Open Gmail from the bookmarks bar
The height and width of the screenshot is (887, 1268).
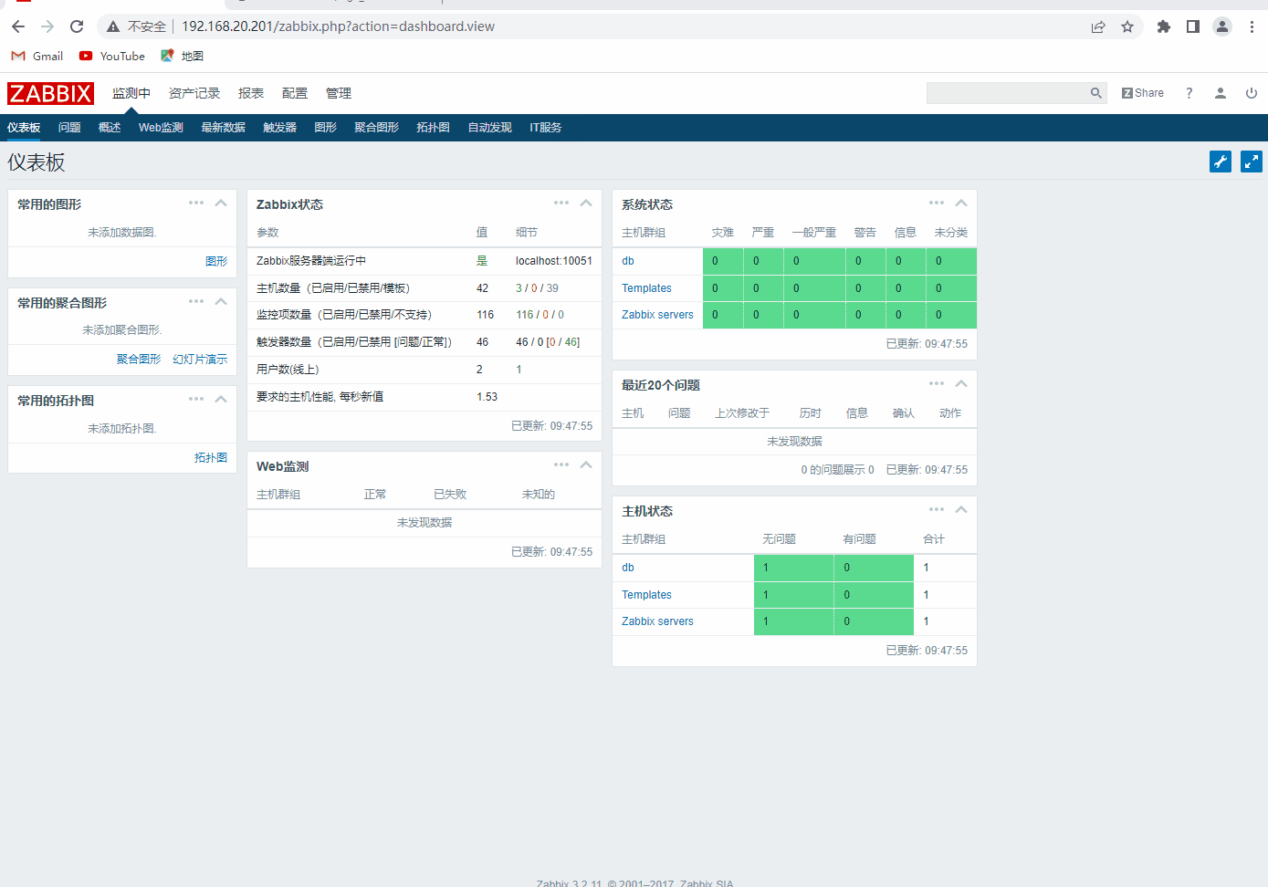[37, 56]
